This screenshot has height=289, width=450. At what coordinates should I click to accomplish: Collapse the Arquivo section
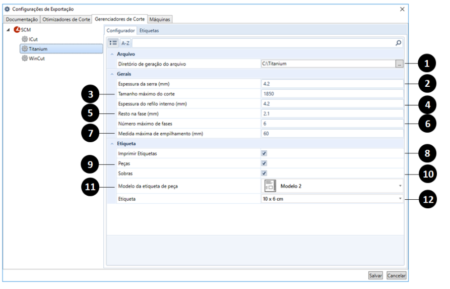coord(112,54)
